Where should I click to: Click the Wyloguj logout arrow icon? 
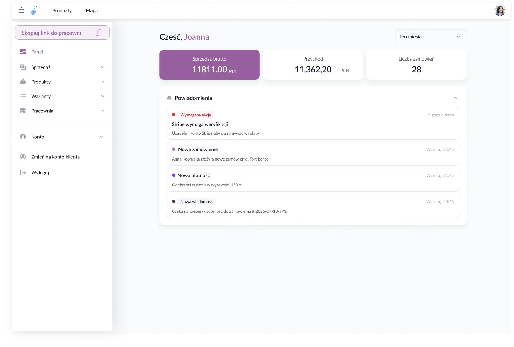23,172
